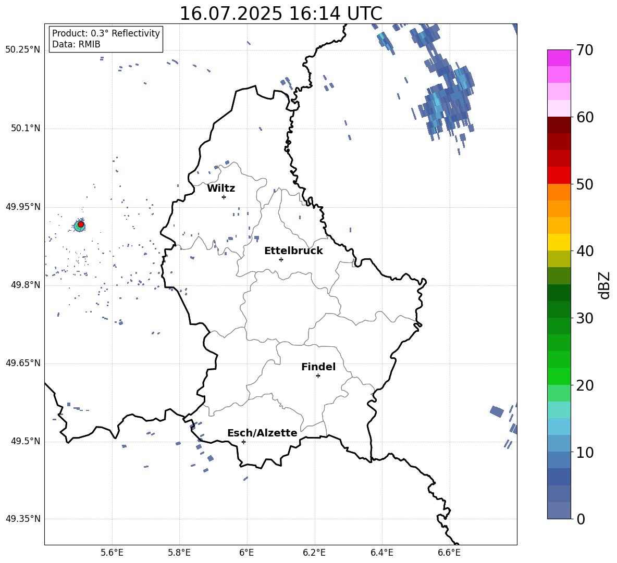Click the colorbar tick label 40

click(x=585, y=251)
